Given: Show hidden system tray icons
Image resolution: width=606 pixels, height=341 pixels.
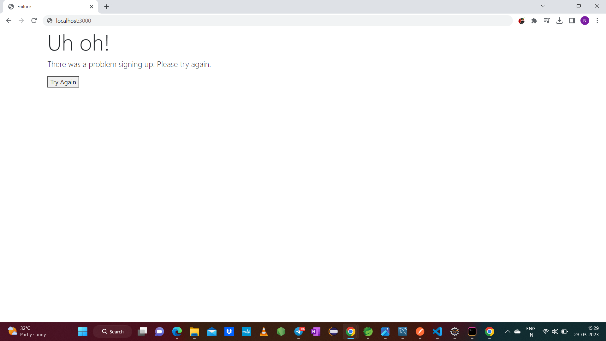Looking at the screenshot, I should tap(508, 332).
